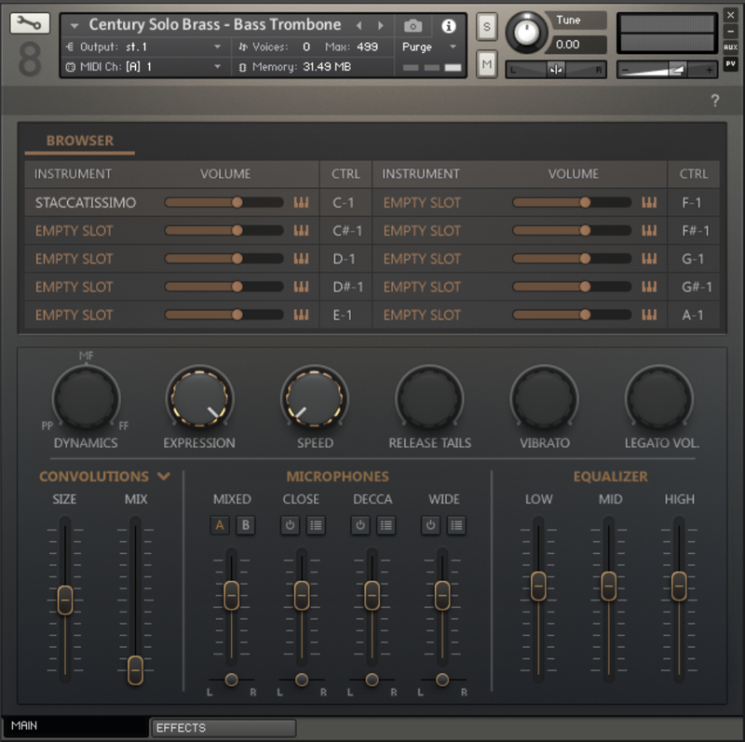Click the camera snapshot icon

click(x=413, y=26)
